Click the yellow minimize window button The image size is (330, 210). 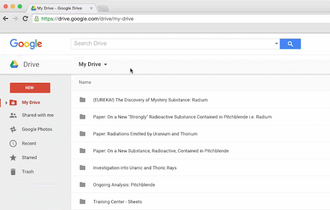[x=13, y=7]
